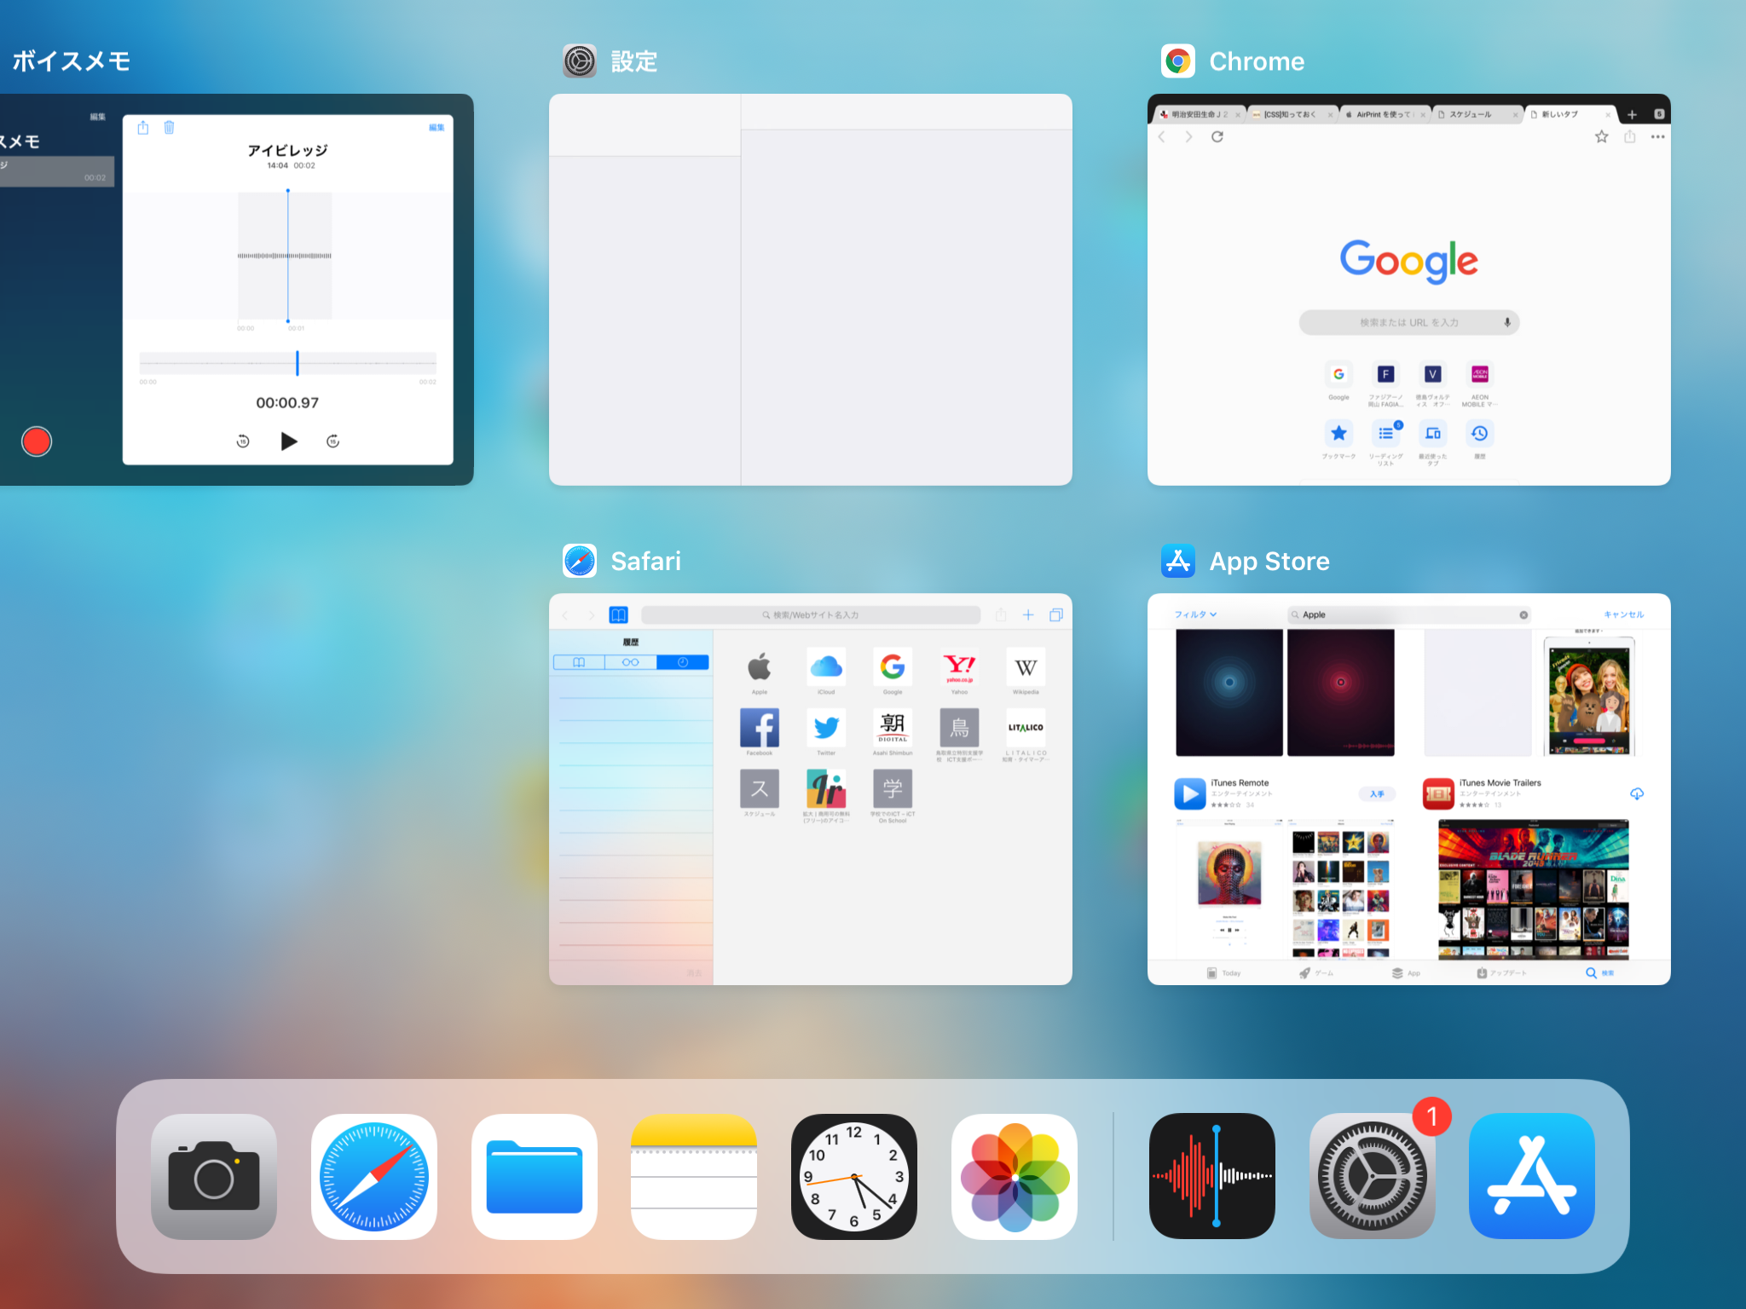Tap Chrome's back arrow

pos(1161,136)
